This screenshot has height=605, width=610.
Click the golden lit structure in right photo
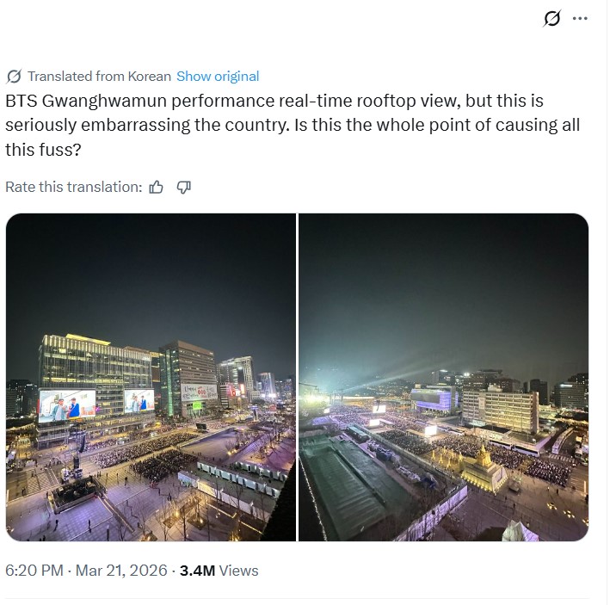(483, 467)
